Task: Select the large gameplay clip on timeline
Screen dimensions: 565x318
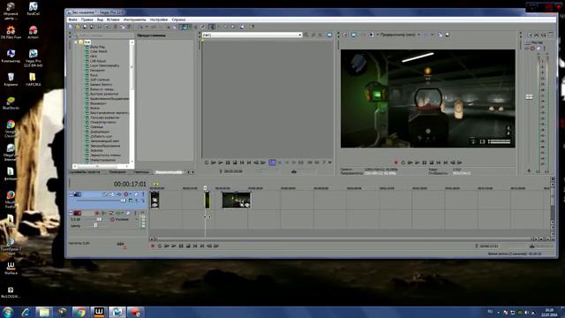Action: [x=237, y=201]
